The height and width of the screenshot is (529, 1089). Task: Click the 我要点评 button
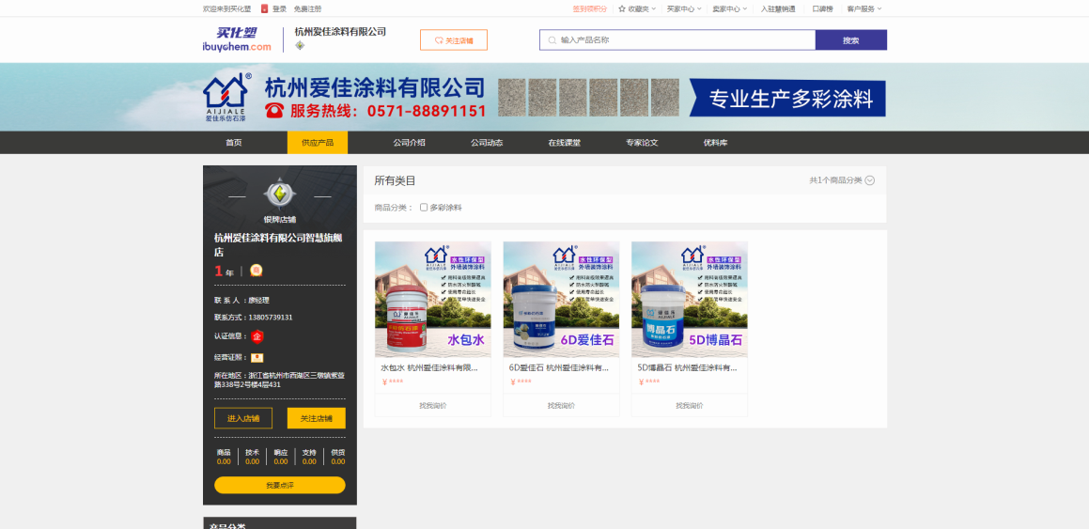(279, 485)
